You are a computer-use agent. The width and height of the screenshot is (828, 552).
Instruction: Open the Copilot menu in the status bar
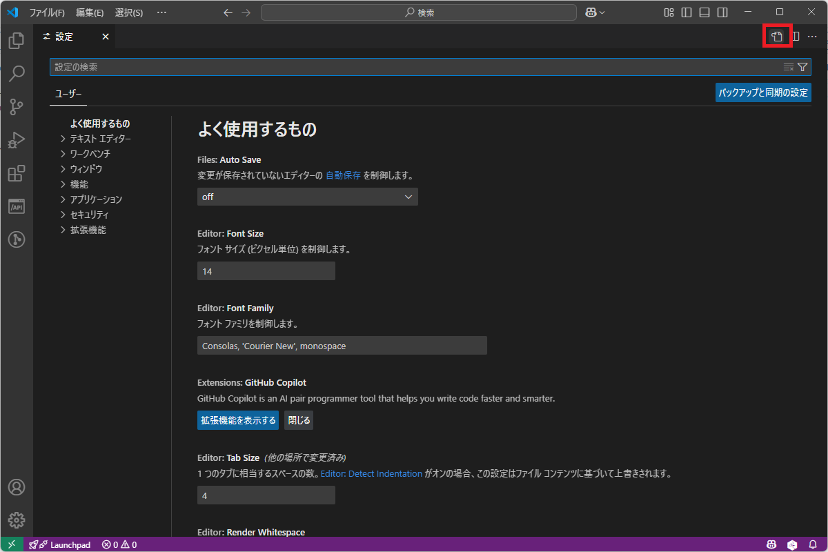[x=771, y=544]
